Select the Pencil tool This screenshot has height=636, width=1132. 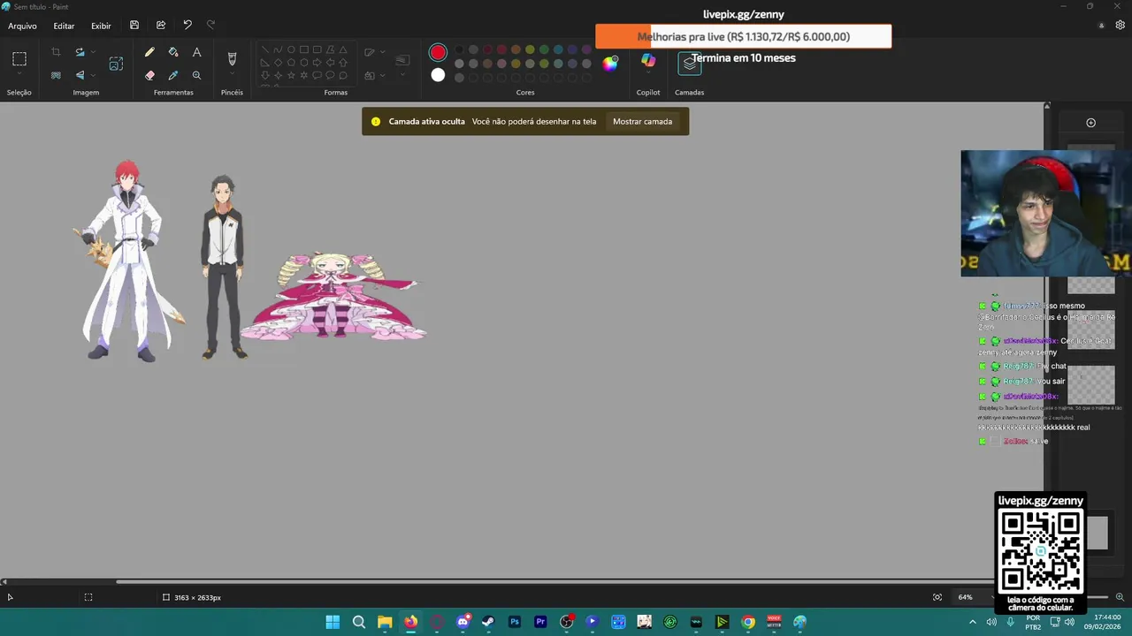(x=149, y=52)
